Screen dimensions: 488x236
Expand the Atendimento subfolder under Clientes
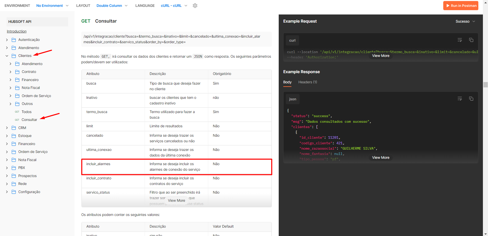[x=10, y=64]
